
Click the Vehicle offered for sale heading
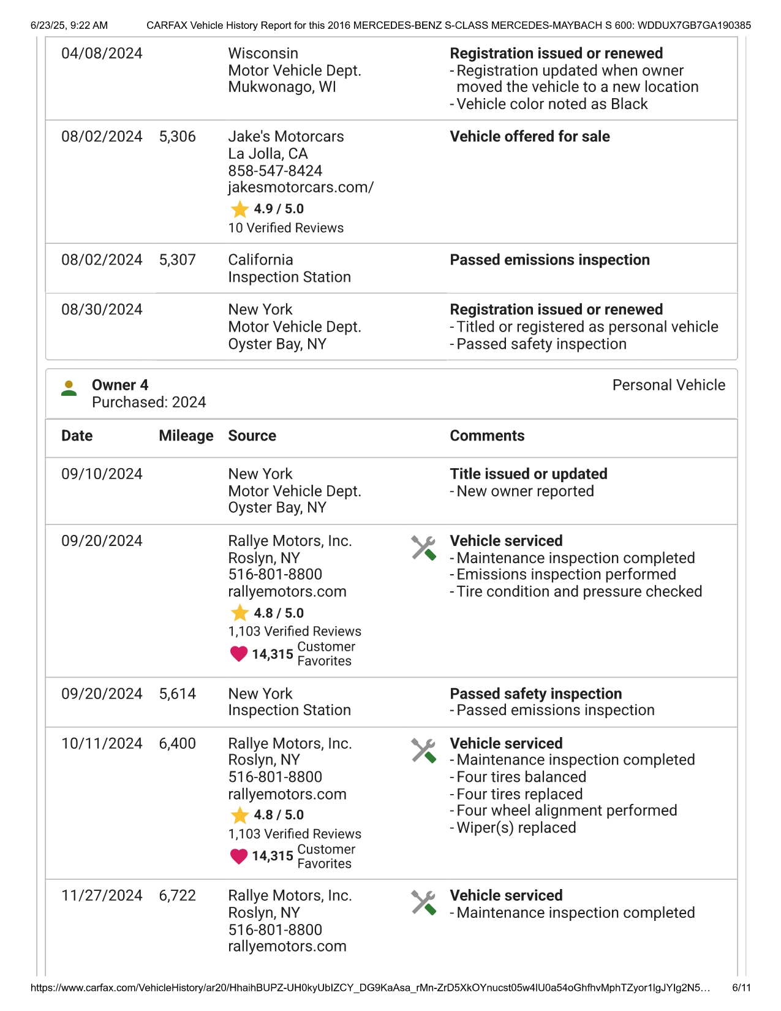530,137
